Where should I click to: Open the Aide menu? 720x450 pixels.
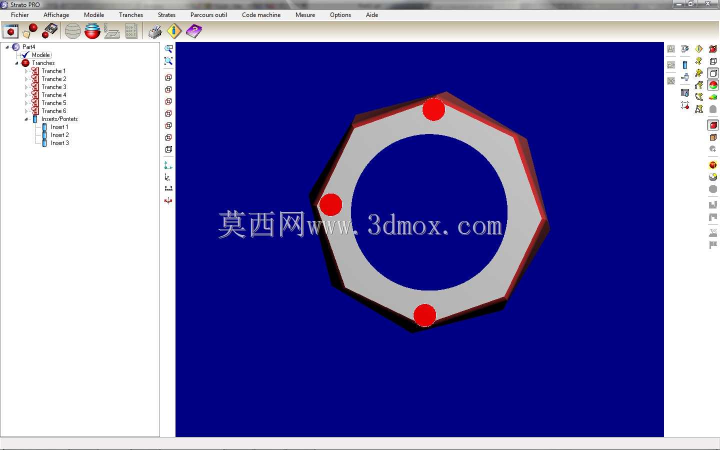click(372, 15)
